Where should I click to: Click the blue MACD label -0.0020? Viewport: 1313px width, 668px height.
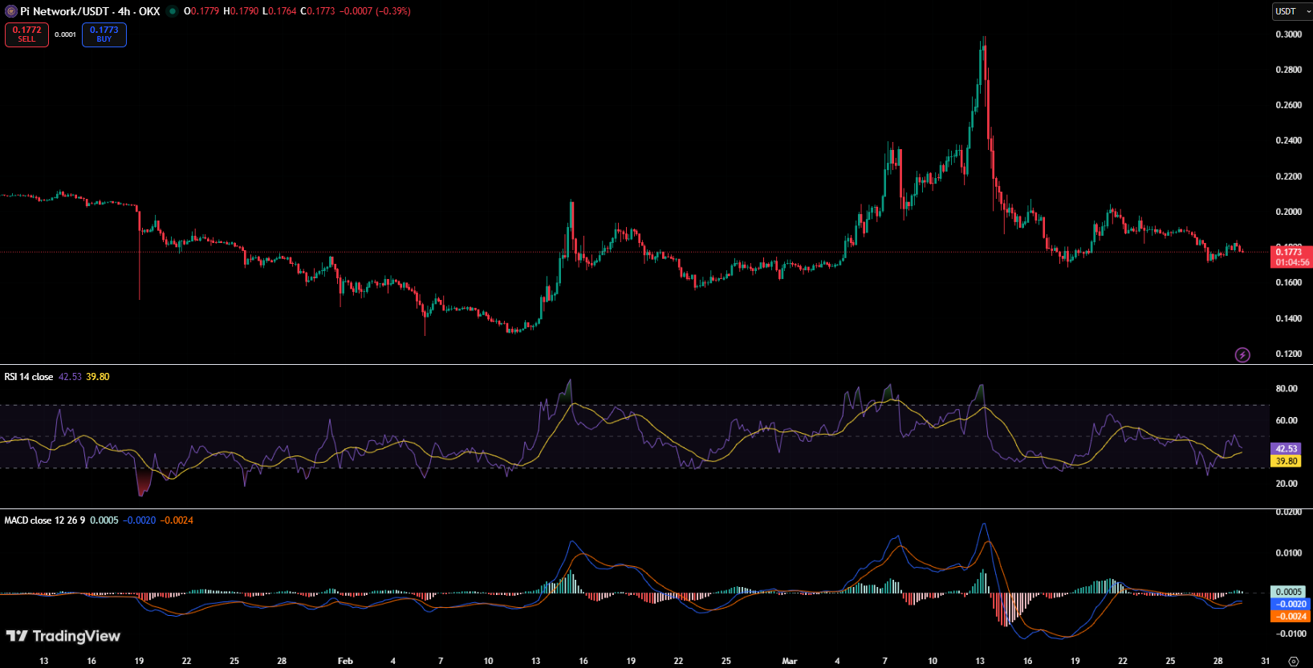tap(1291, 604)
